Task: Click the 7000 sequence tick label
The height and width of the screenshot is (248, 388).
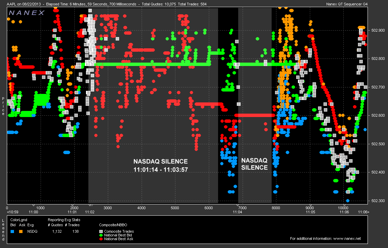Action: pyautogui.click(x=242, y=208)
